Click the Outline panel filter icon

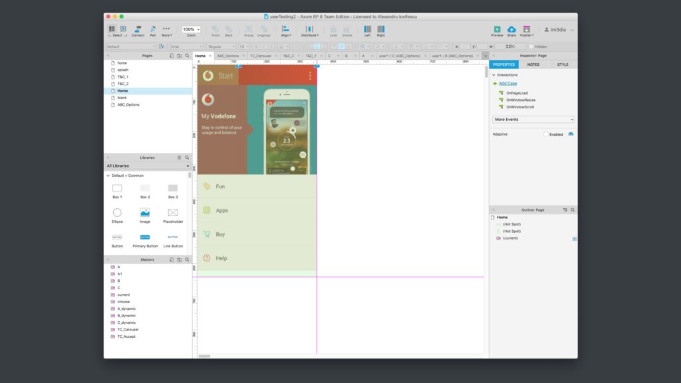[x=565, y=209]
